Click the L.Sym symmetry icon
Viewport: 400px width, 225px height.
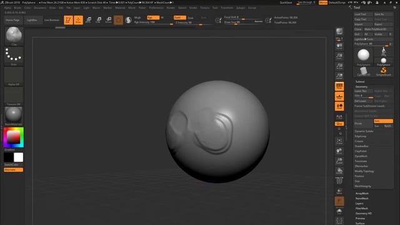tap(339, 117)
